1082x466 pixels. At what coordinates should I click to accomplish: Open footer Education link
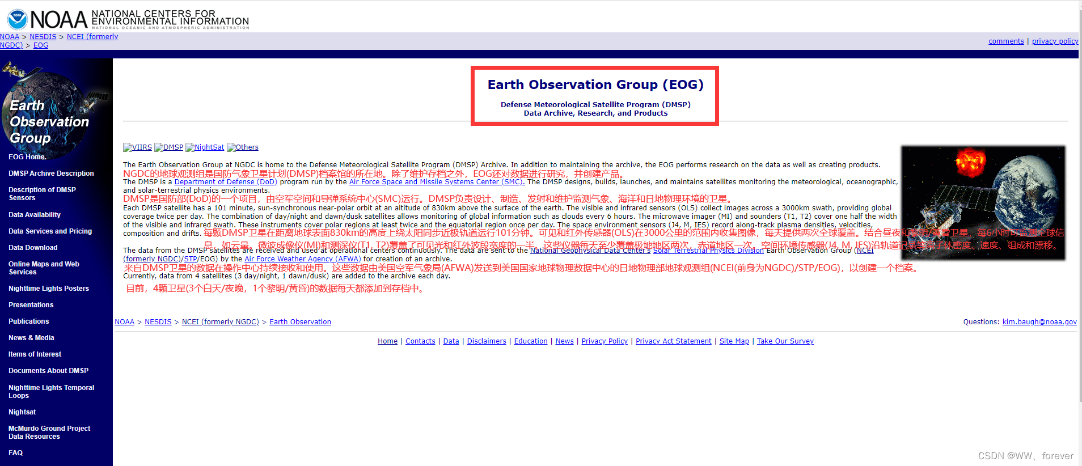click(531, 341)
